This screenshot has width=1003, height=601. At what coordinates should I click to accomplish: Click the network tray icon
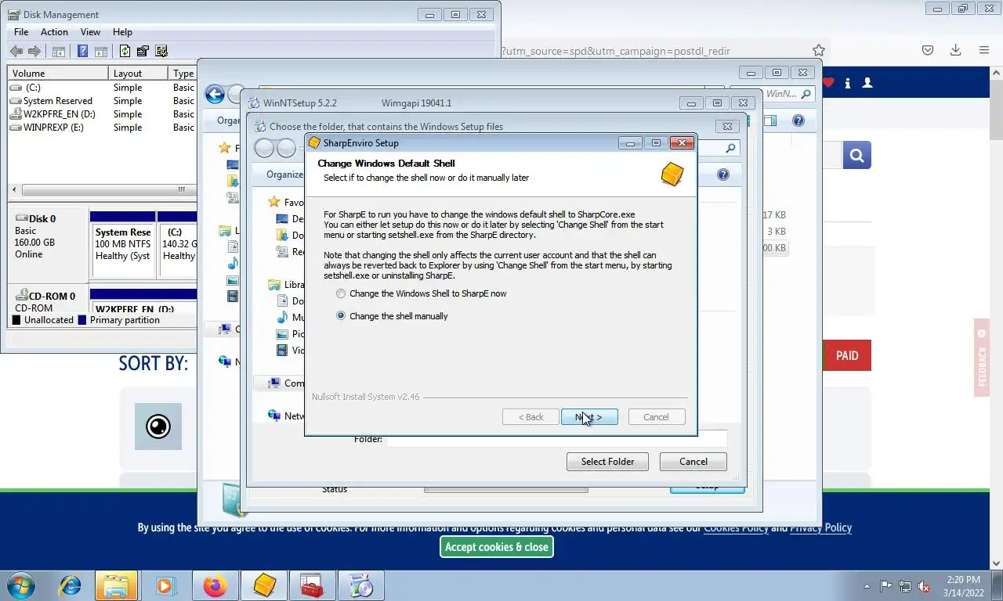tap(905, 586)
